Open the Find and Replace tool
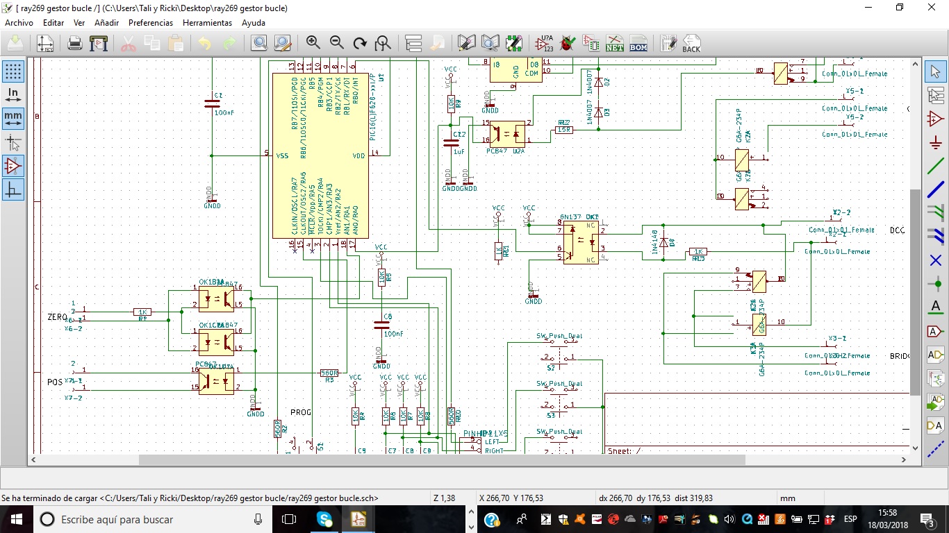 point(282,44)
